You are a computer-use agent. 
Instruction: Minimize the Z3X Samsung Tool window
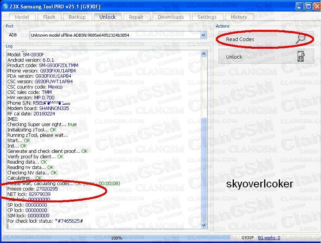click(x=299, y=7)
